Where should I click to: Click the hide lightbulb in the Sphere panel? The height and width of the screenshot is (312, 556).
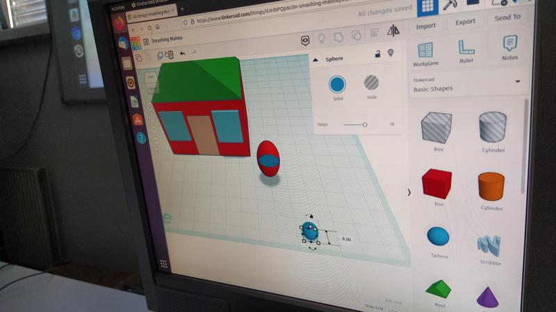click(391, 54)
